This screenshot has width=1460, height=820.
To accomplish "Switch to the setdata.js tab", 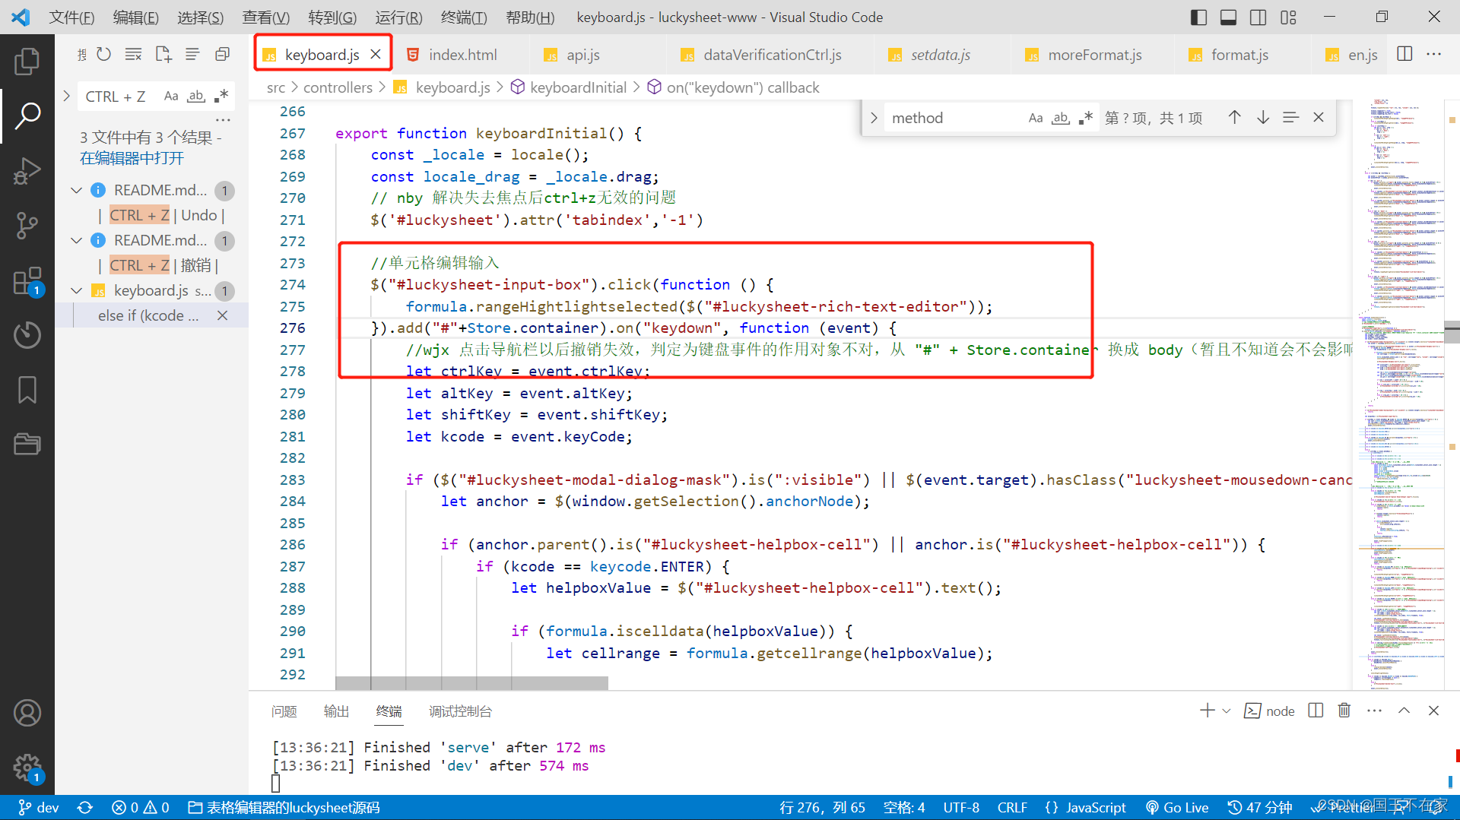I will coord(941,54).
